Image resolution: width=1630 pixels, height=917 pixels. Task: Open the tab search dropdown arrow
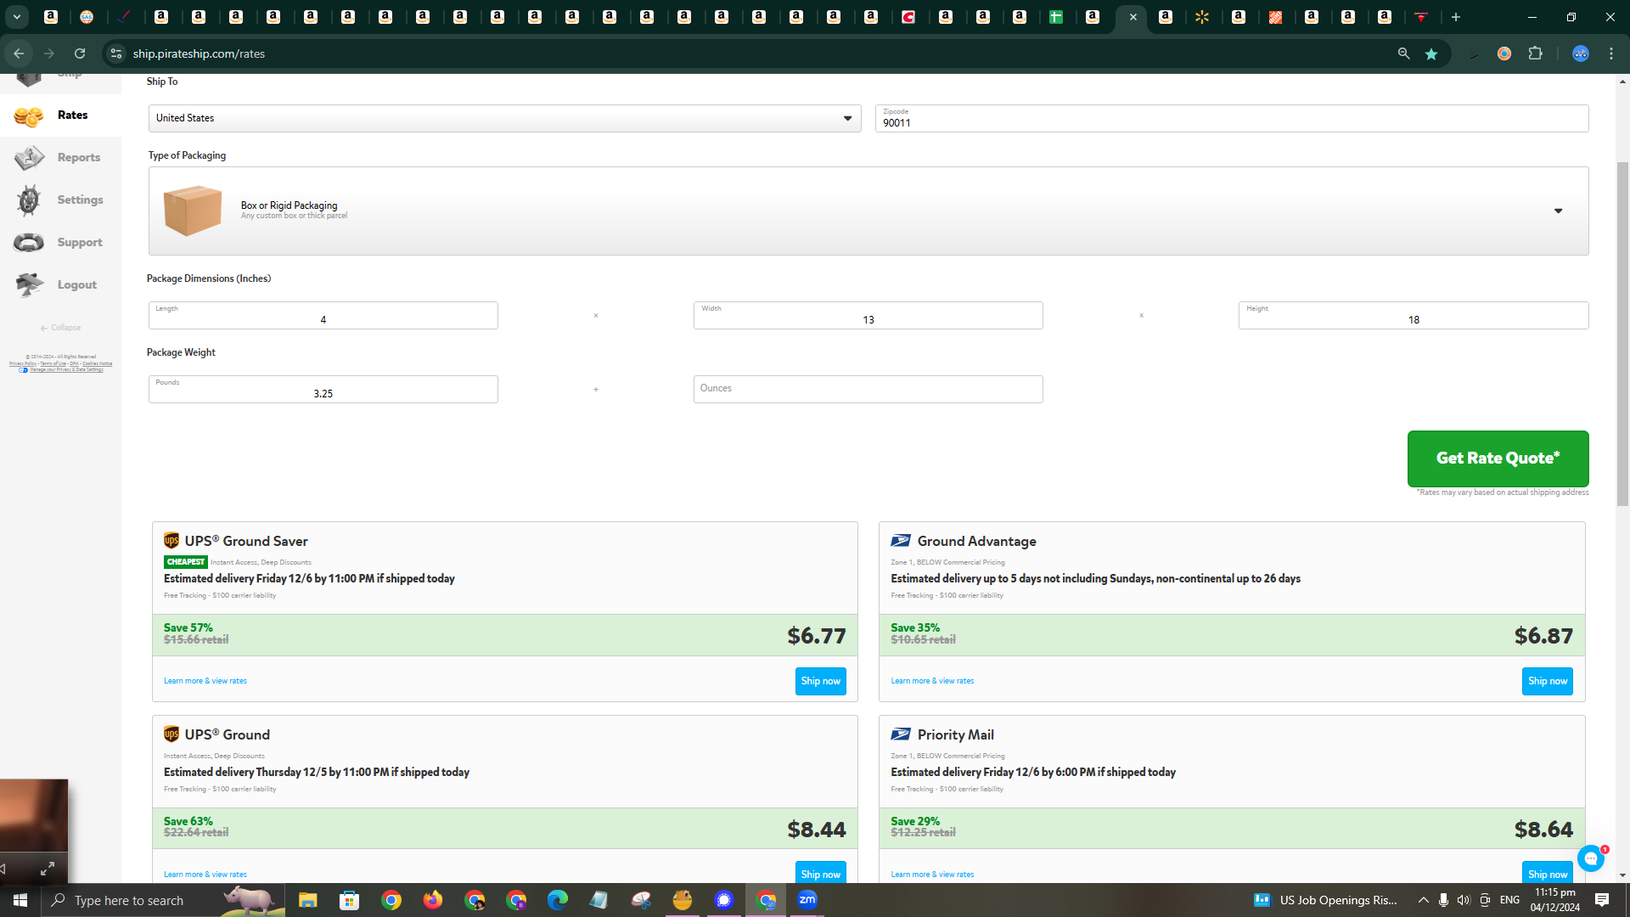[x=16, y=17]
